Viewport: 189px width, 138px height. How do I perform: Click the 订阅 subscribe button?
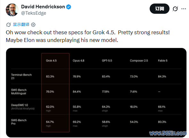[x=160, y=9]
